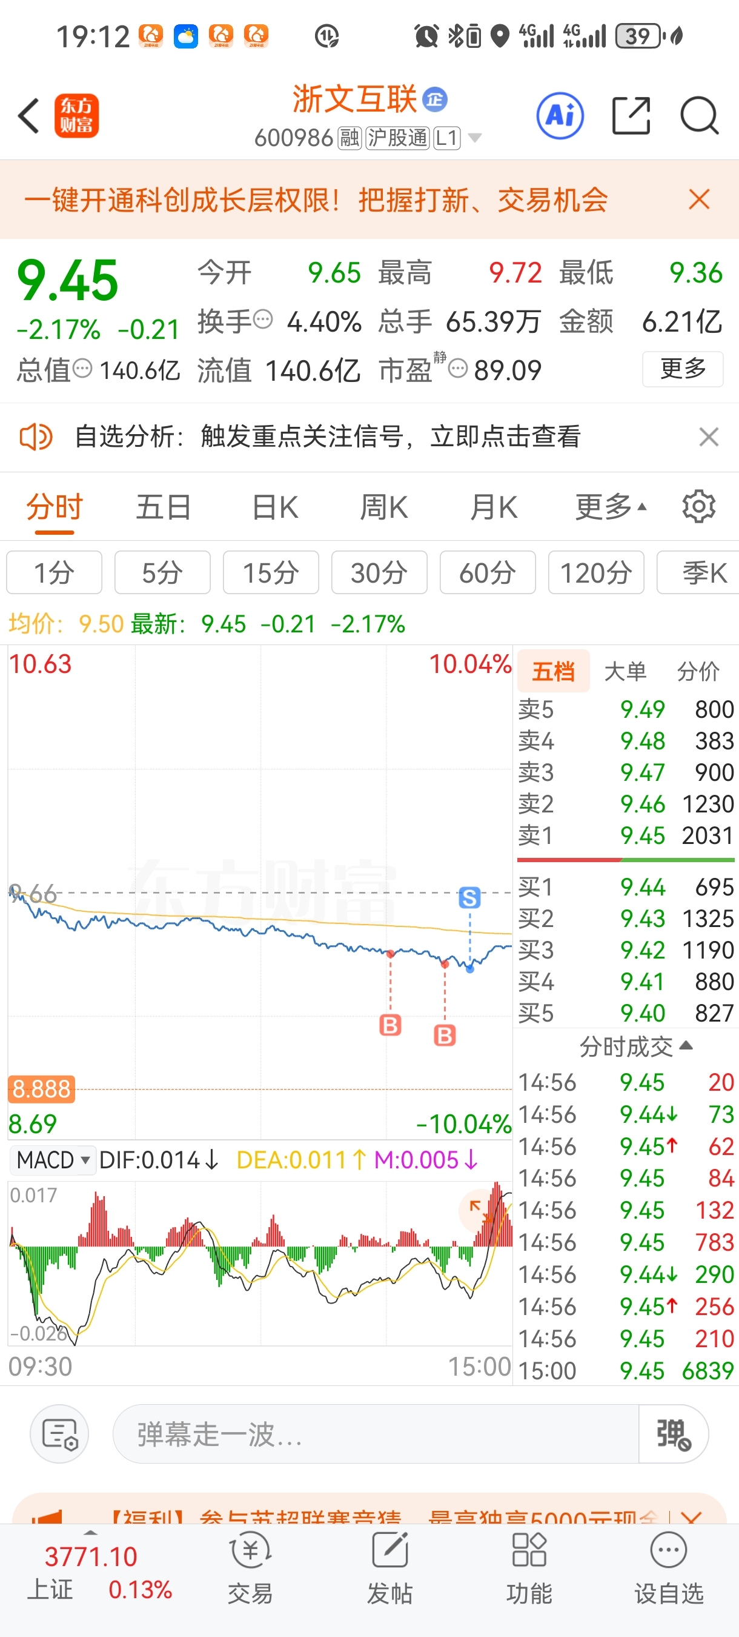
Task: Tap the 沪股通 tag
Action: 397,137
